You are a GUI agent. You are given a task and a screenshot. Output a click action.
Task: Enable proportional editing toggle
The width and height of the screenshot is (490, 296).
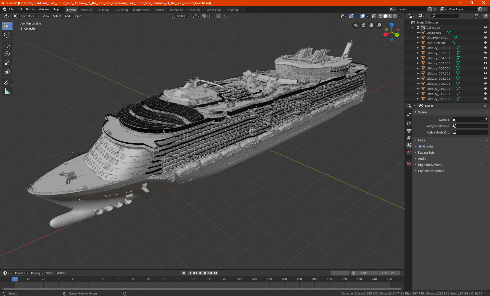tap(218, 16)
